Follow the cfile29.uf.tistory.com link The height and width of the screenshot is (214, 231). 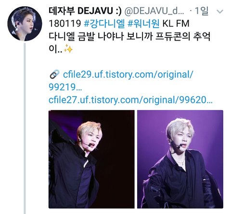tap(128, 74)
